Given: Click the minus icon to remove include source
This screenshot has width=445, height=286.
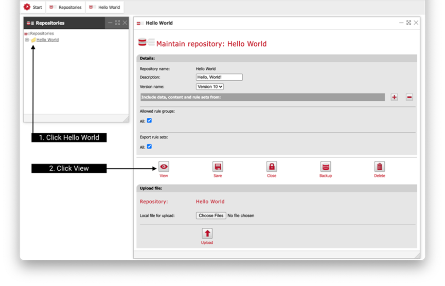Looking at the screenshot, I should (410, 97).
